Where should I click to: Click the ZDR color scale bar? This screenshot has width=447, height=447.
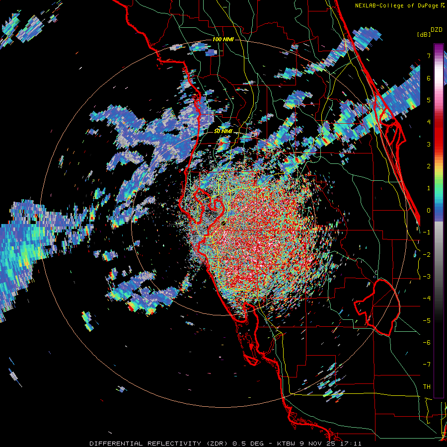439,221
